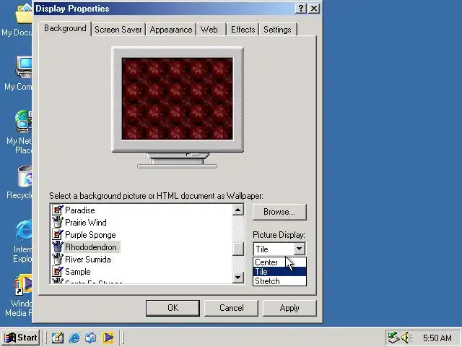Click the Purple Sponge wallpaper icon
Viewport: 462px width, 347px height.
pyautogui.click(x=58, y=234)
